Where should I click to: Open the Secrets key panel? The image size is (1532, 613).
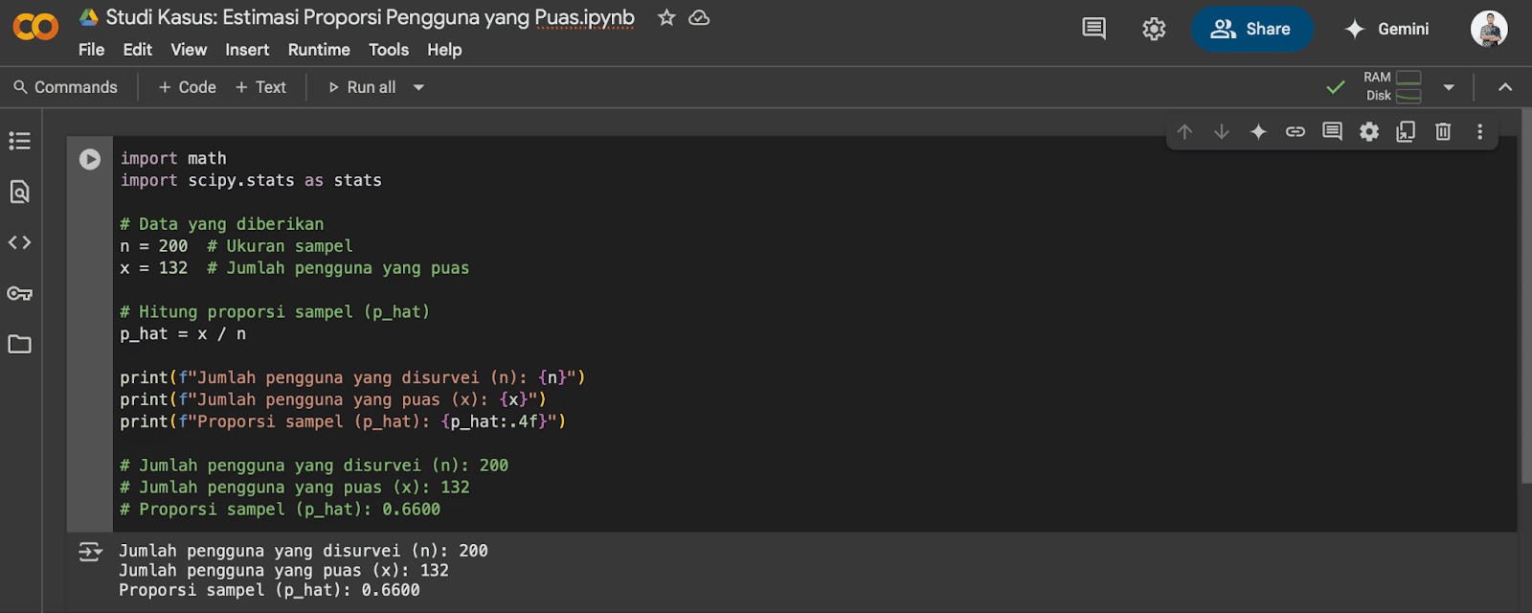(x=19, y=293)
